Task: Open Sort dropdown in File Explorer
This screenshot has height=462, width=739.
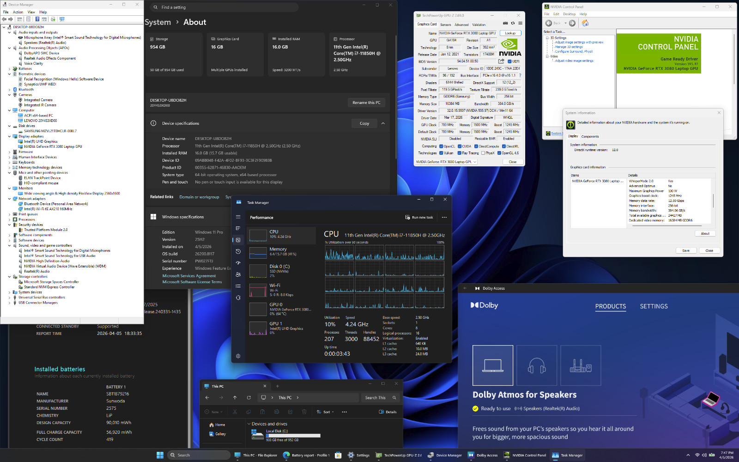Action: pos(325,412)
